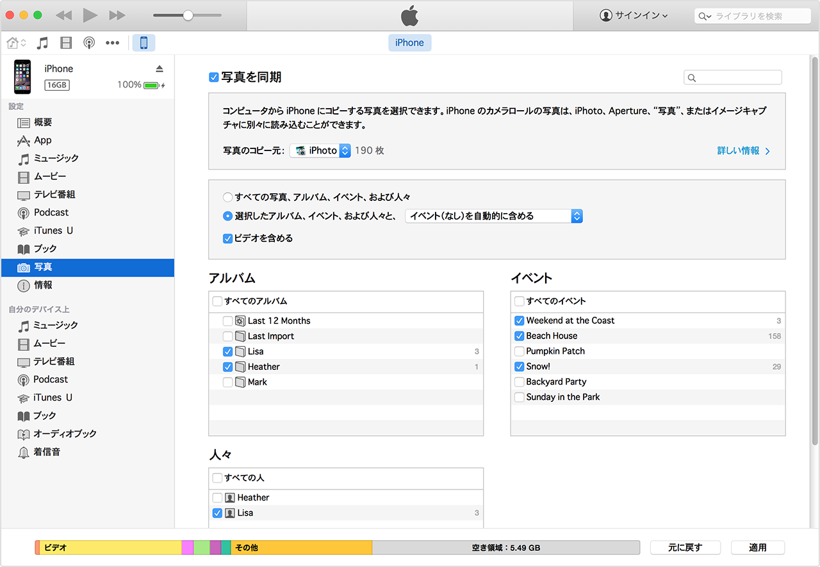Image resolution: width=820 pixels, height=567 pixels.
Task: Check Last 12 Months album checkbox
Action: pos(227,321)
